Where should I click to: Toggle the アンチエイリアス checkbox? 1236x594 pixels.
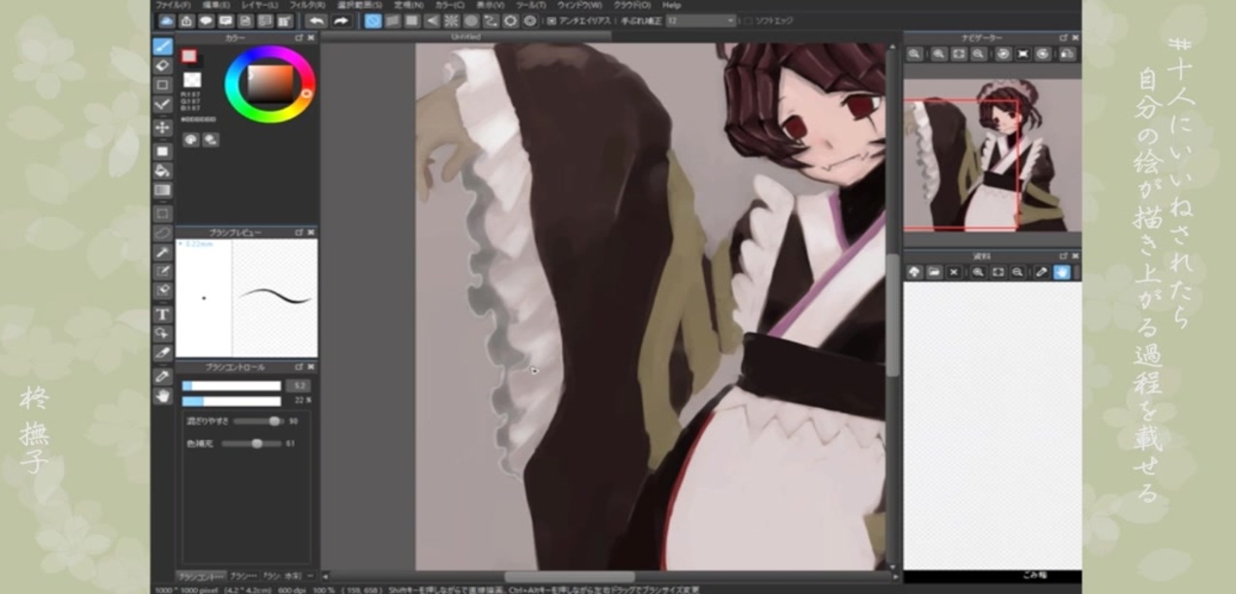(551, 20)
